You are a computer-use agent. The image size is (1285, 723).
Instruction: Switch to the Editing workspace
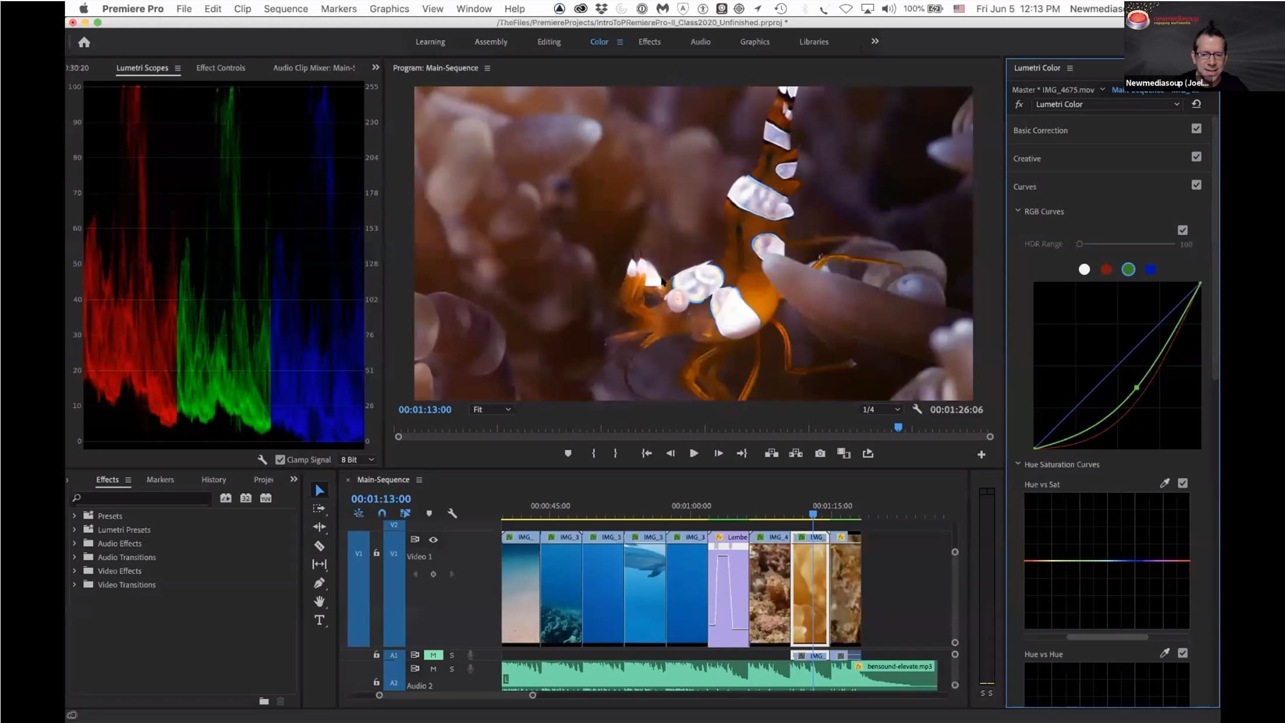[549, 42]
